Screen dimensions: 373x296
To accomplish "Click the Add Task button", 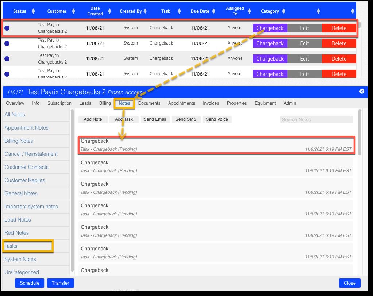I will [124, 119].
